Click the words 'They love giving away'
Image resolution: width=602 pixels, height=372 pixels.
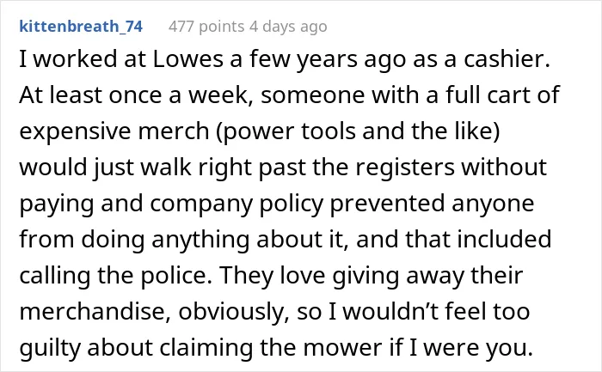342,276
